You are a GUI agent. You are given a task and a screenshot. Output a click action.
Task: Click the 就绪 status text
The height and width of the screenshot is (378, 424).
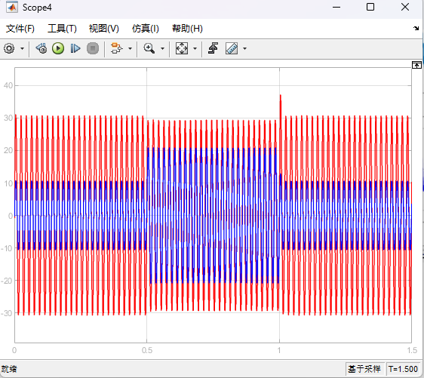9,369
